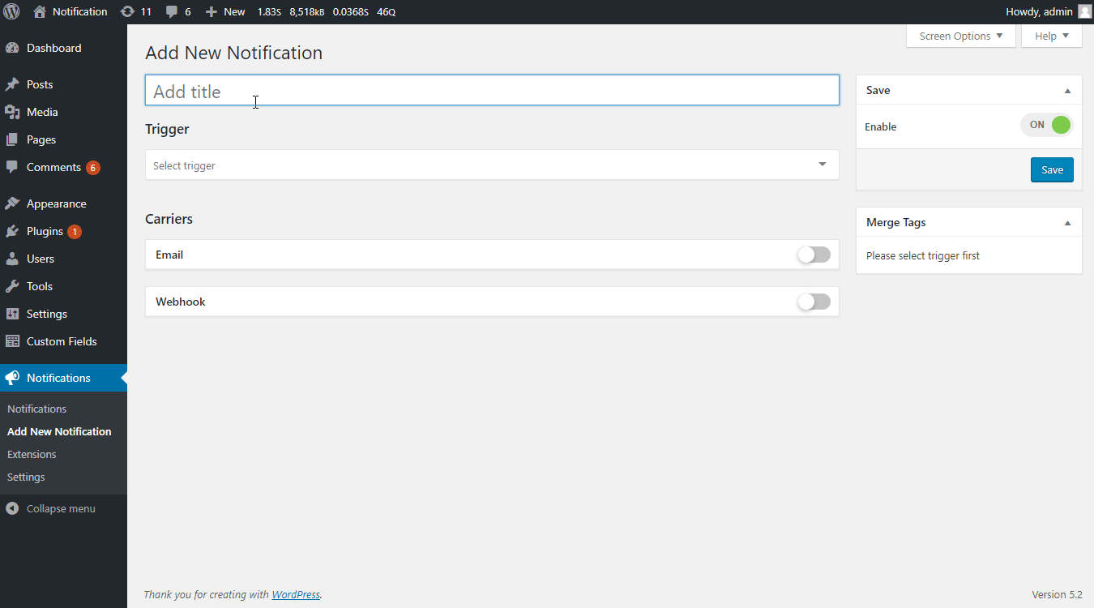Collapse the Merge Tags box
This screenshot has height=608, width=1094.
tap(1067, 223)
